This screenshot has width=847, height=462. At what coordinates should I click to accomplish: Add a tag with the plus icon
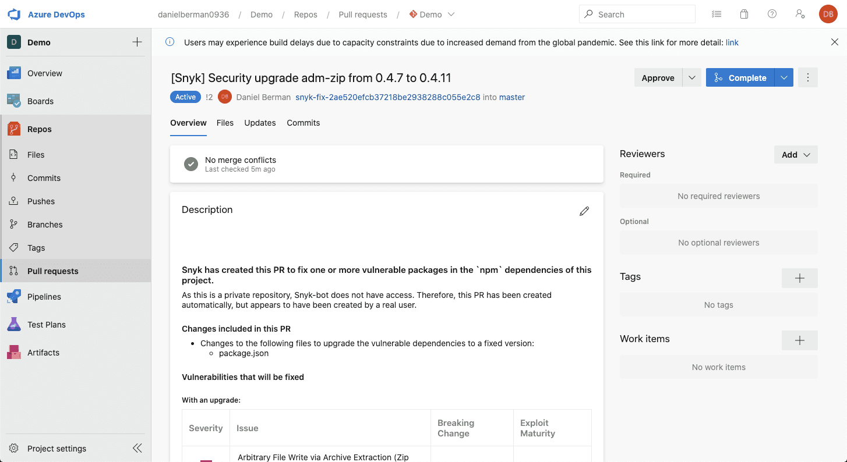(799, 278)
